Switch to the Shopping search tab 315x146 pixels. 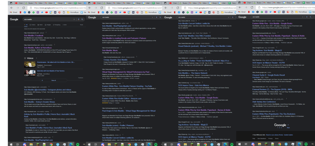click(x=57, y=25)
